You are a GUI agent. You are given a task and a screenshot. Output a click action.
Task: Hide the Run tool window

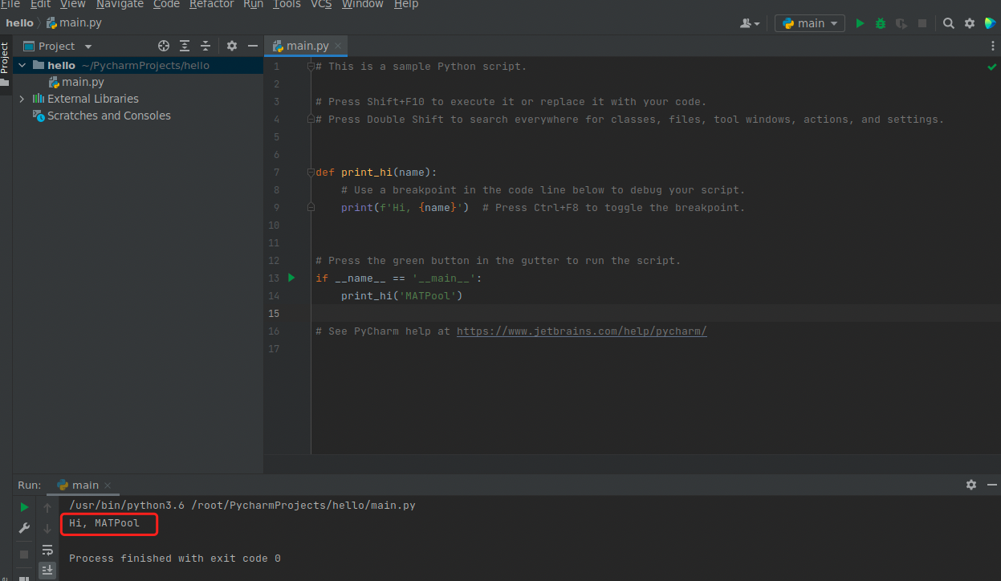[x=992, y=485]
